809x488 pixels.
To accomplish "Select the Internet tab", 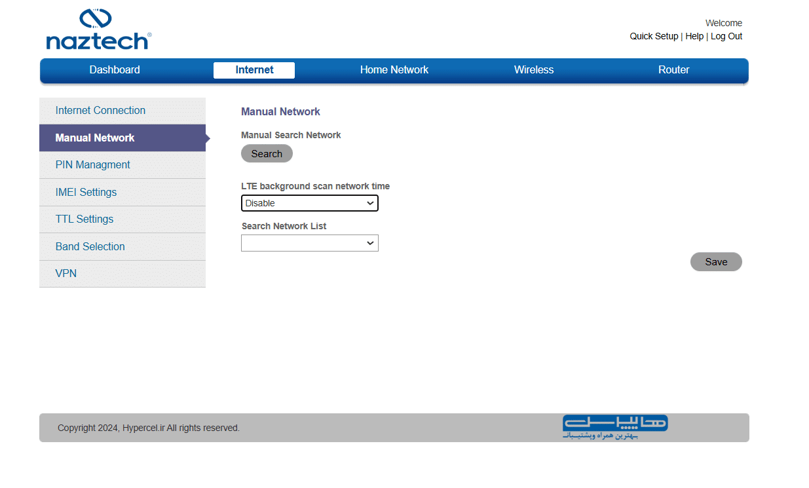I will click(254, 70).
